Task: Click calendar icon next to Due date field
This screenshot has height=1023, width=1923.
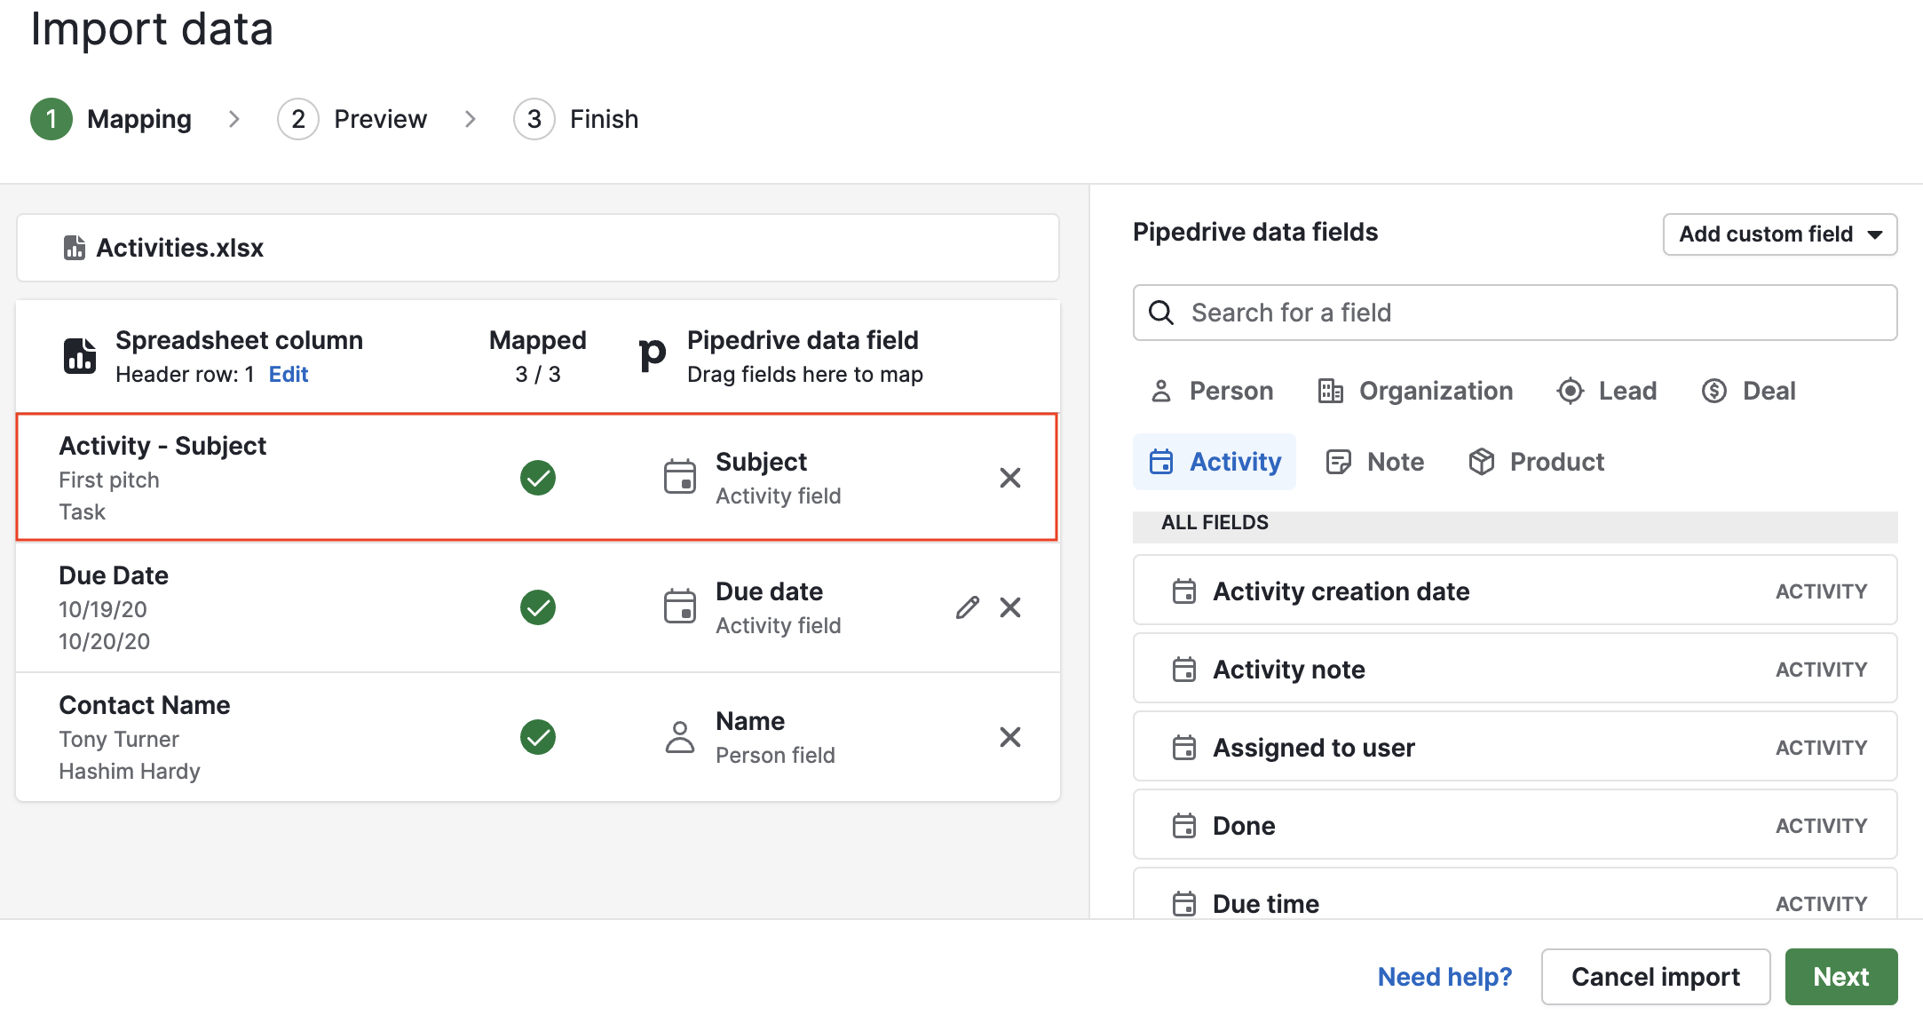Action: click(x=680, y=607)
